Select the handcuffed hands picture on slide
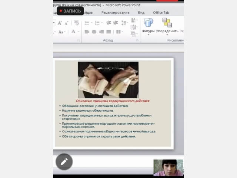This screenshot has height=178, width=237. [x=108, y=80]
